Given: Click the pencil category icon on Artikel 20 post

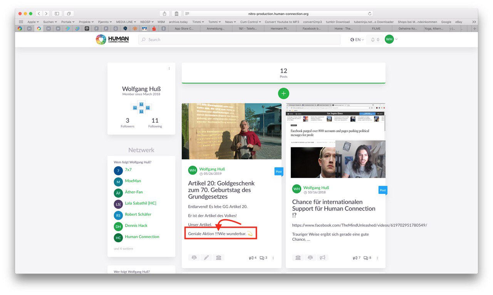Looking at the screenshot, I should tap(206, 257).
